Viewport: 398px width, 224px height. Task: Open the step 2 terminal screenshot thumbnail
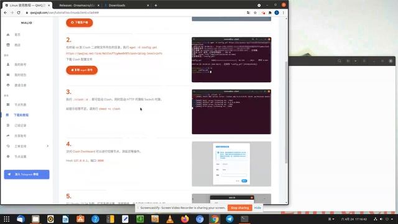click(x=231, y=60)
